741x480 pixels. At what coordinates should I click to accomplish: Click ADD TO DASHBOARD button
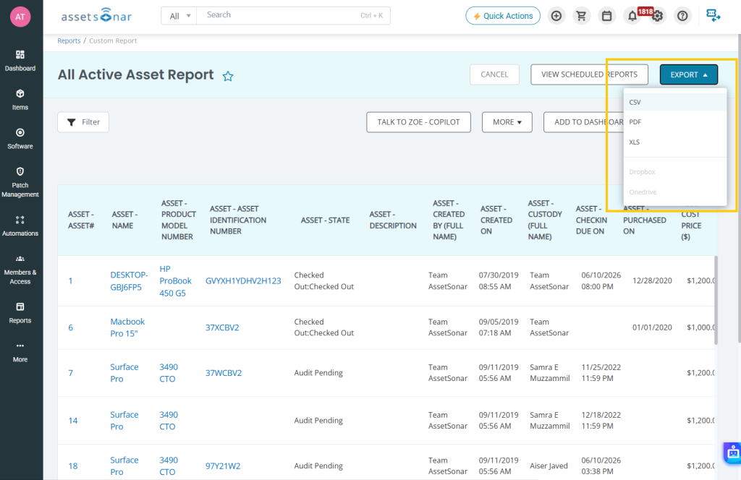(x=584, y=122)
